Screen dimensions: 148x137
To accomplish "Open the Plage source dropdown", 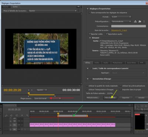I will coord(47,99).
